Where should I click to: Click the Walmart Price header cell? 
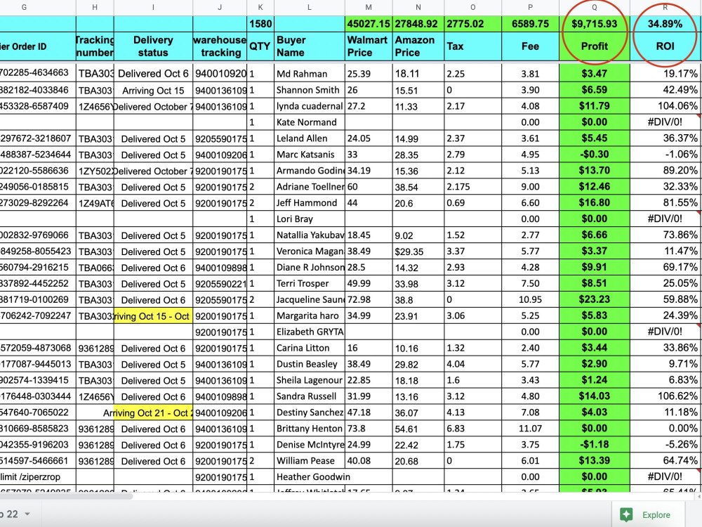(369, 46)
